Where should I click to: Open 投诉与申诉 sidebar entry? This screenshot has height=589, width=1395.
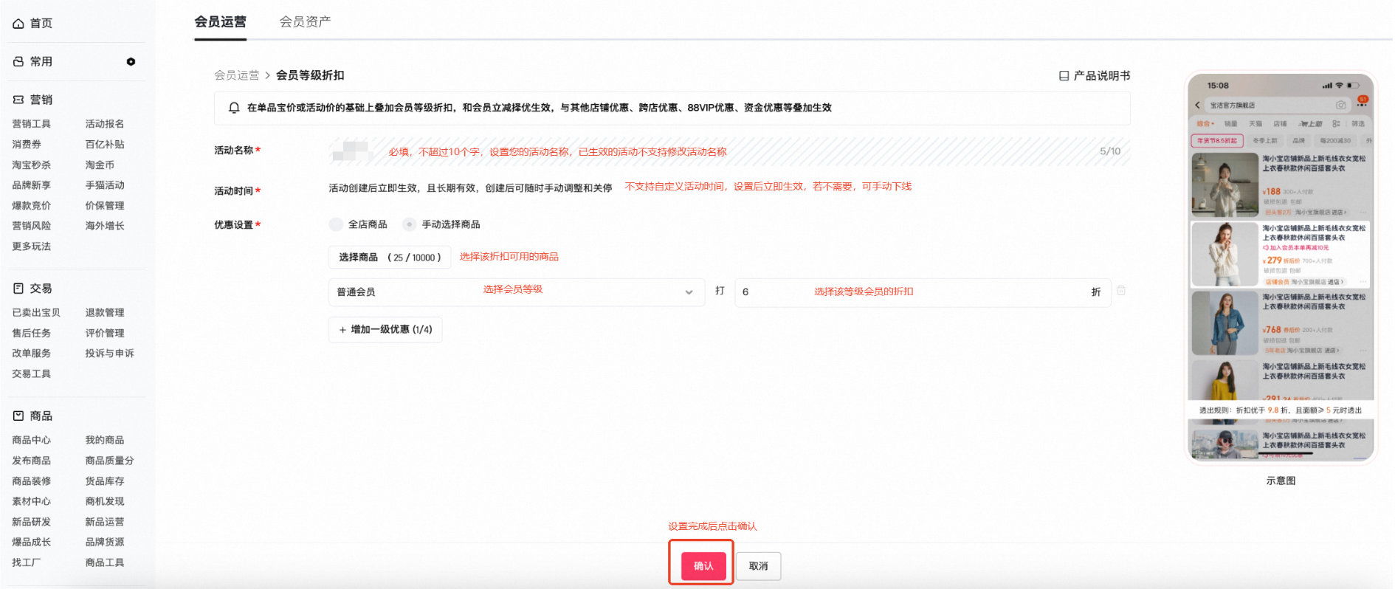110,354
